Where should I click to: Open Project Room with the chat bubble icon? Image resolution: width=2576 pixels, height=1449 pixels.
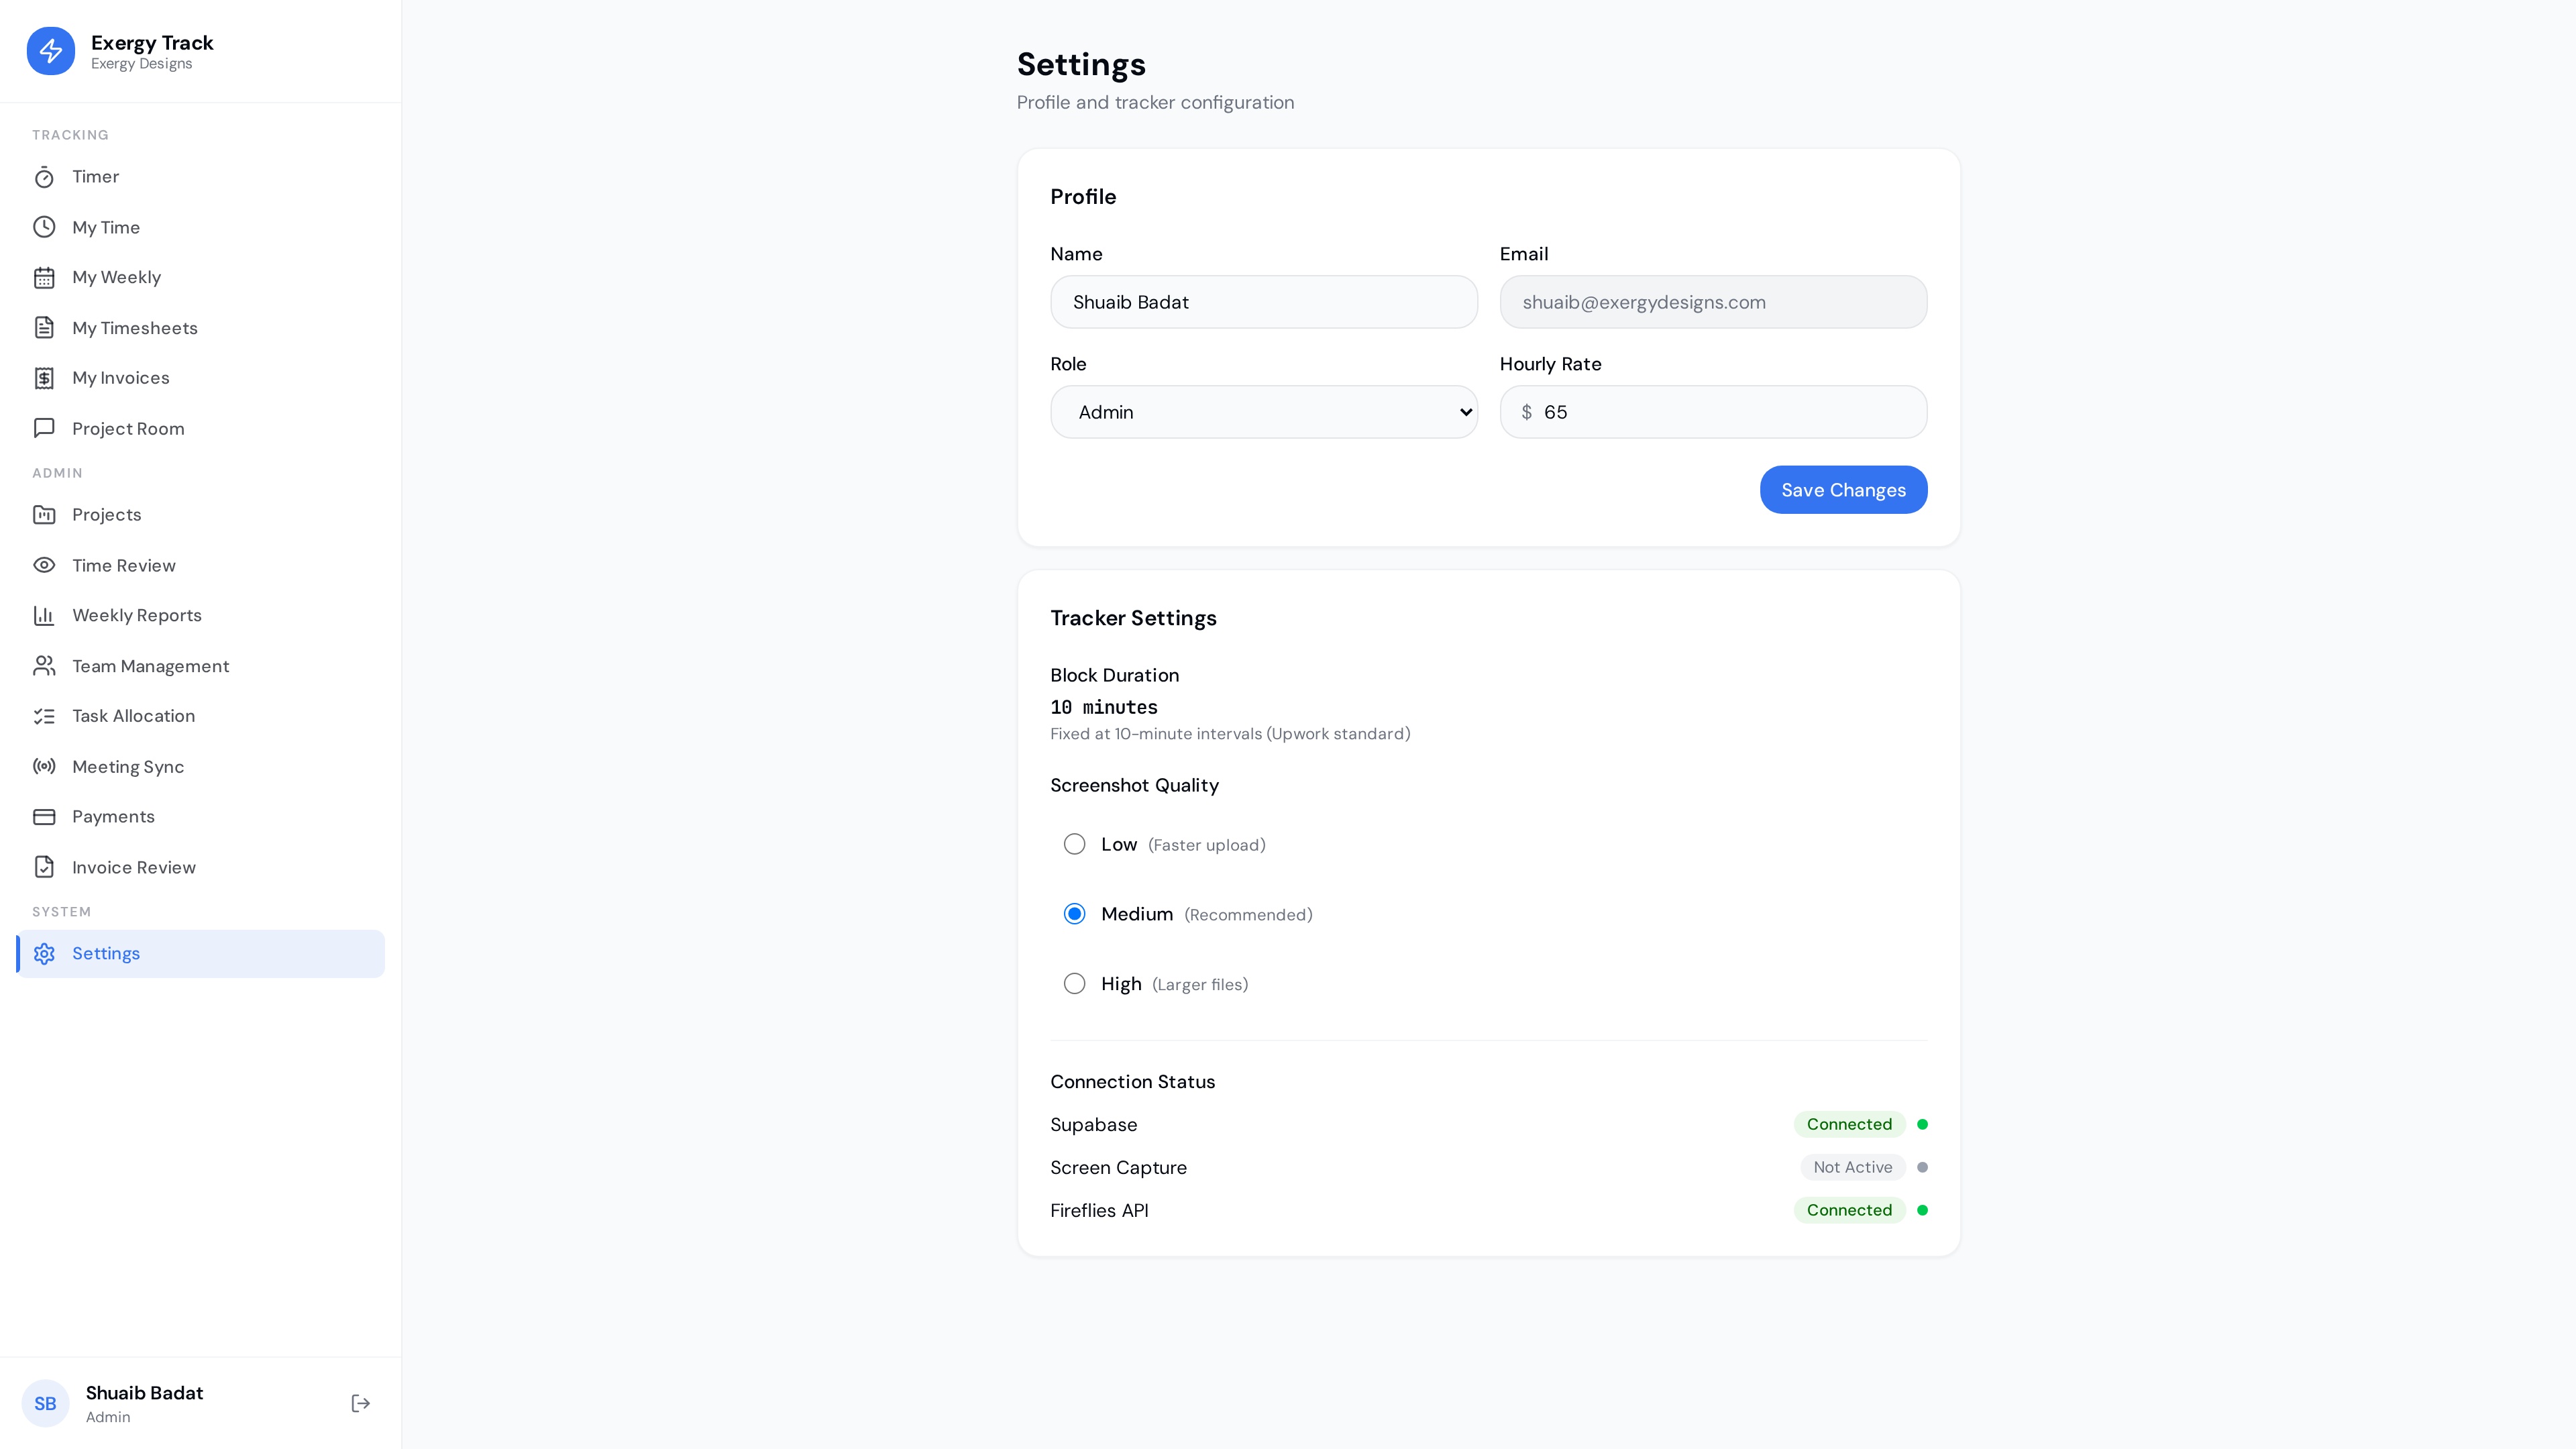[x=44, y=428]
